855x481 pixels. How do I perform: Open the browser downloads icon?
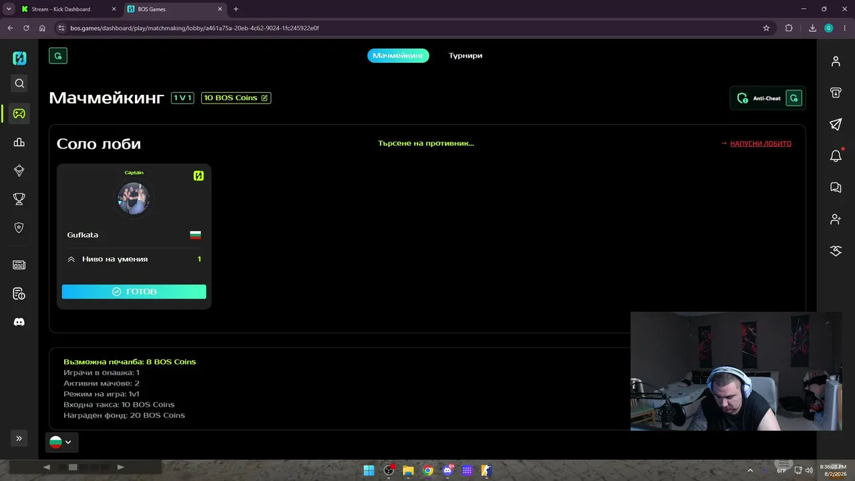coord(812,28)
